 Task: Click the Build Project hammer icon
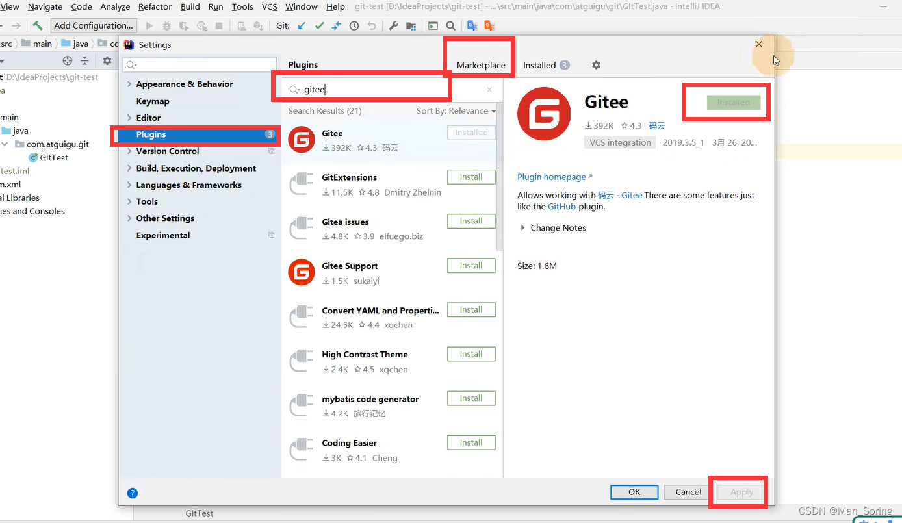[x=38, y=25]
